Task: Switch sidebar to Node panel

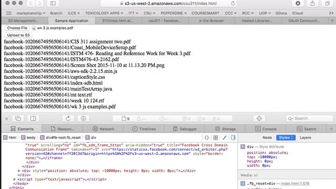Action: (x=267, y=138)
